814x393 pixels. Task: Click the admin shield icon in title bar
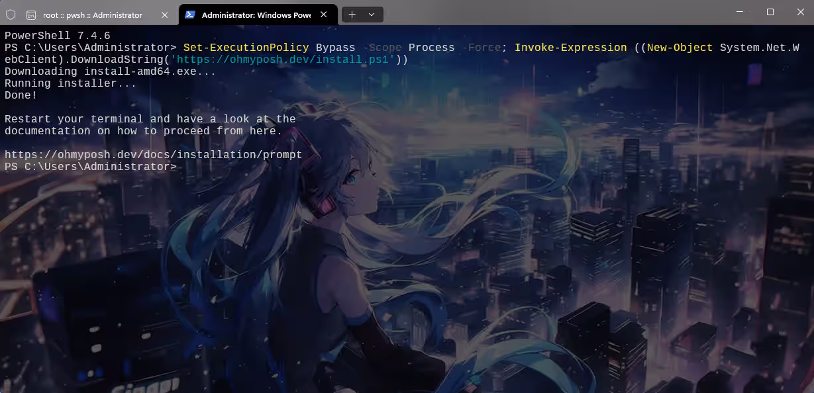tap(10, 15)
